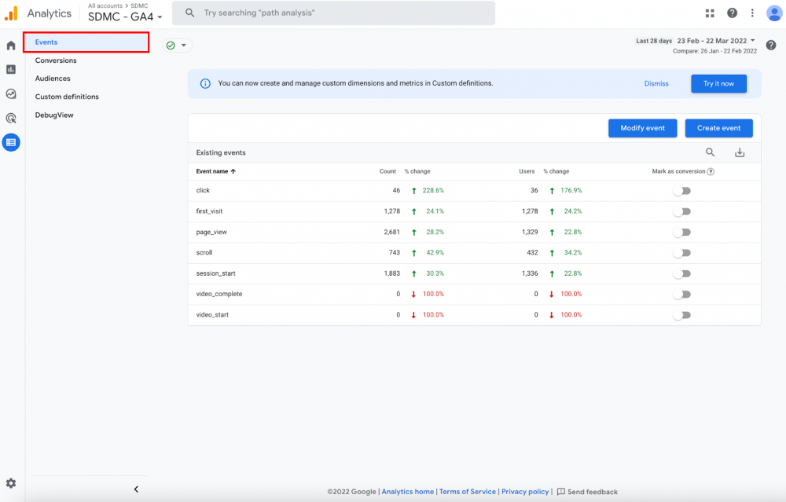Dismiss the custom definitions banner
This screenshot has height=502, width=786.
point(656,83)
